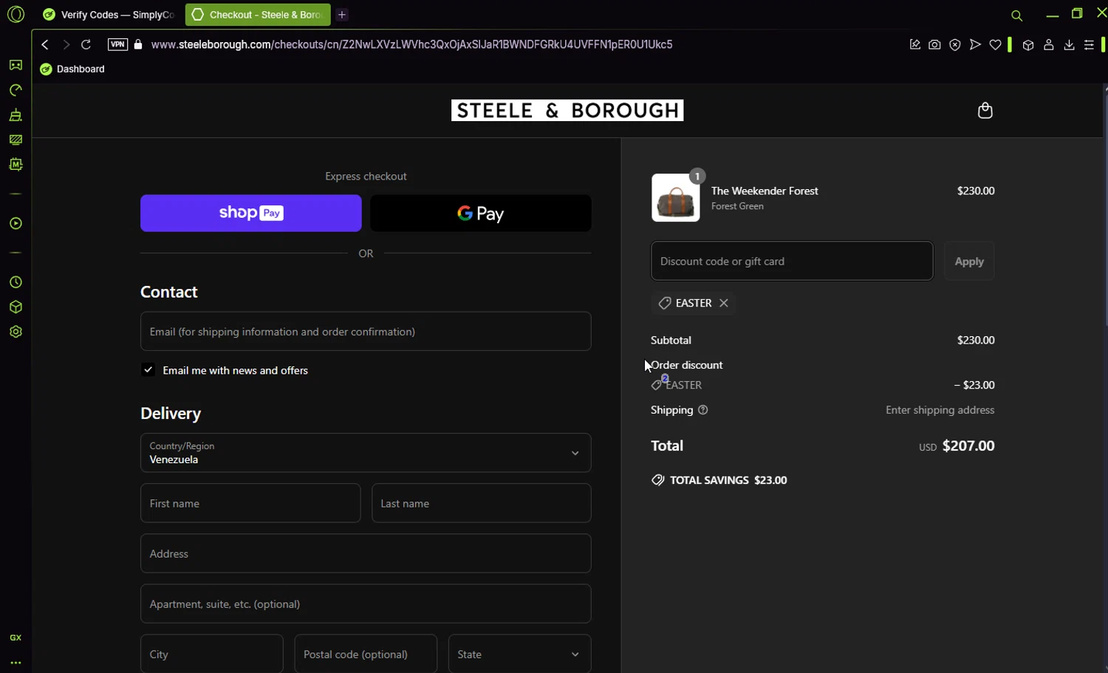Click the M chip icon in sidebar
Screen dimensions: 1108x673
pos(16,165)
